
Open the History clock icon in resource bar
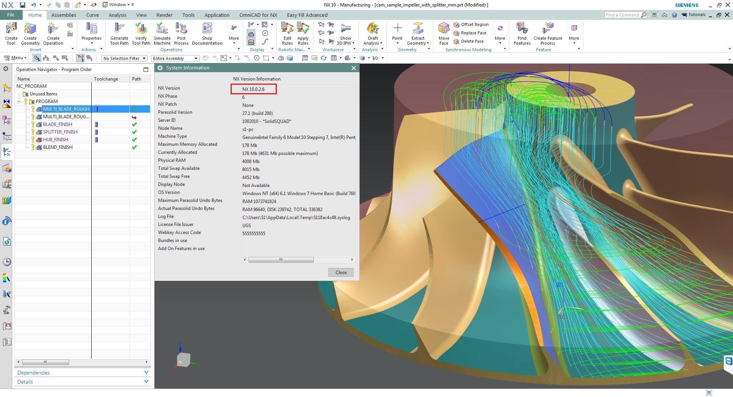(x=6, y=262)
